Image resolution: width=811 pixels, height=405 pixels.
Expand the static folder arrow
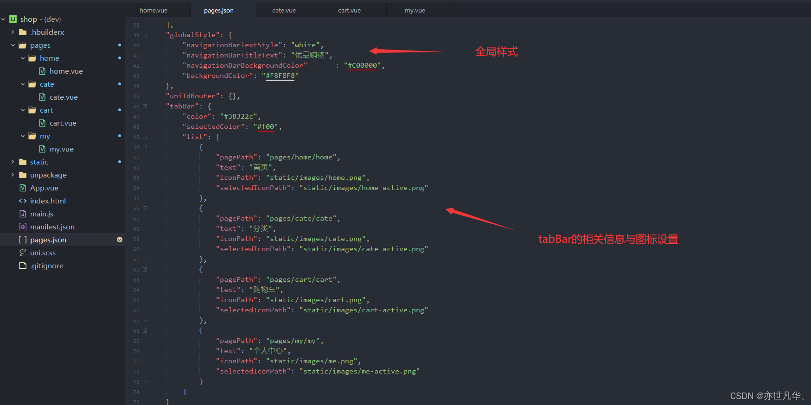[13, 162]
